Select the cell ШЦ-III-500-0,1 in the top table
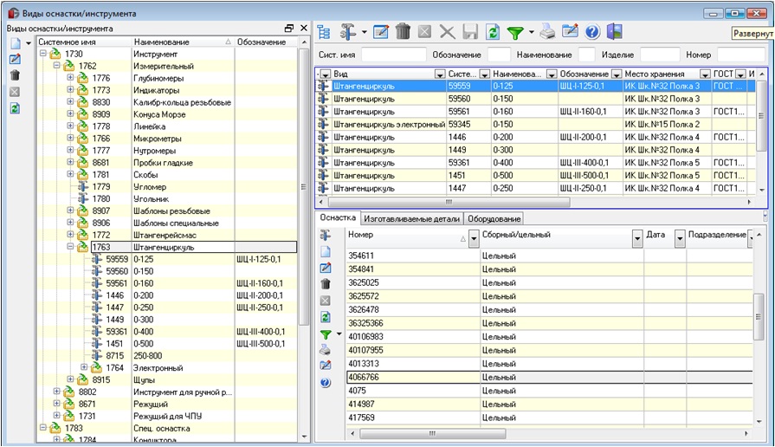Image resolution: width=775 pixels, height=447 pixels. [x=591, y=176]
